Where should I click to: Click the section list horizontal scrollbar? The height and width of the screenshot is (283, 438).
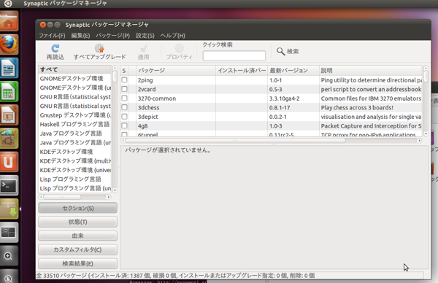(74, 197)
